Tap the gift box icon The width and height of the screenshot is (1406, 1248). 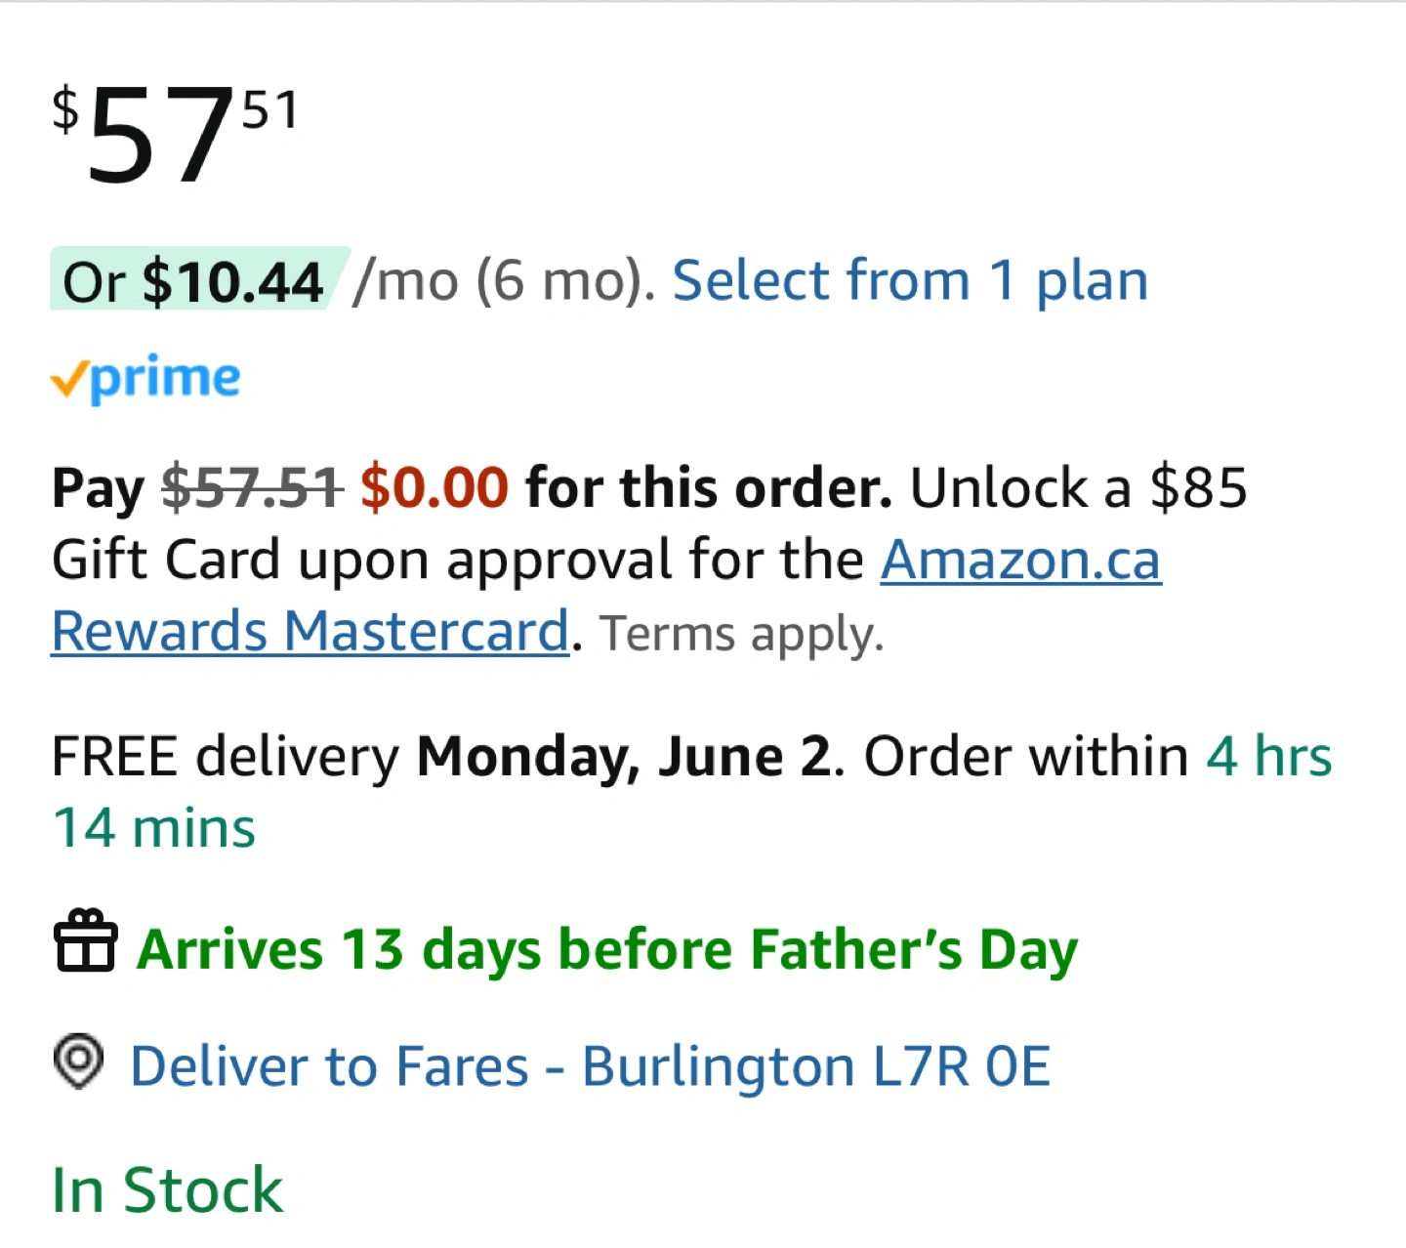pos(86,940)
